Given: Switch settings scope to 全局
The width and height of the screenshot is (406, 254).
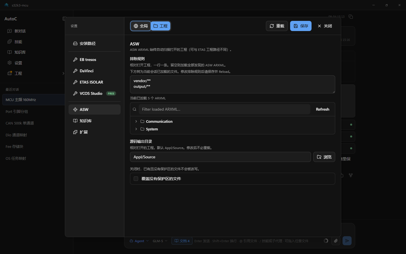Looking at the screenshot, I should pos(140,26).
